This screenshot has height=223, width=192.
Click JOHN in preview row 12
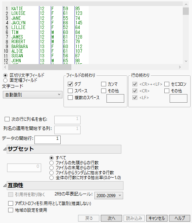(x=16, y=61)
